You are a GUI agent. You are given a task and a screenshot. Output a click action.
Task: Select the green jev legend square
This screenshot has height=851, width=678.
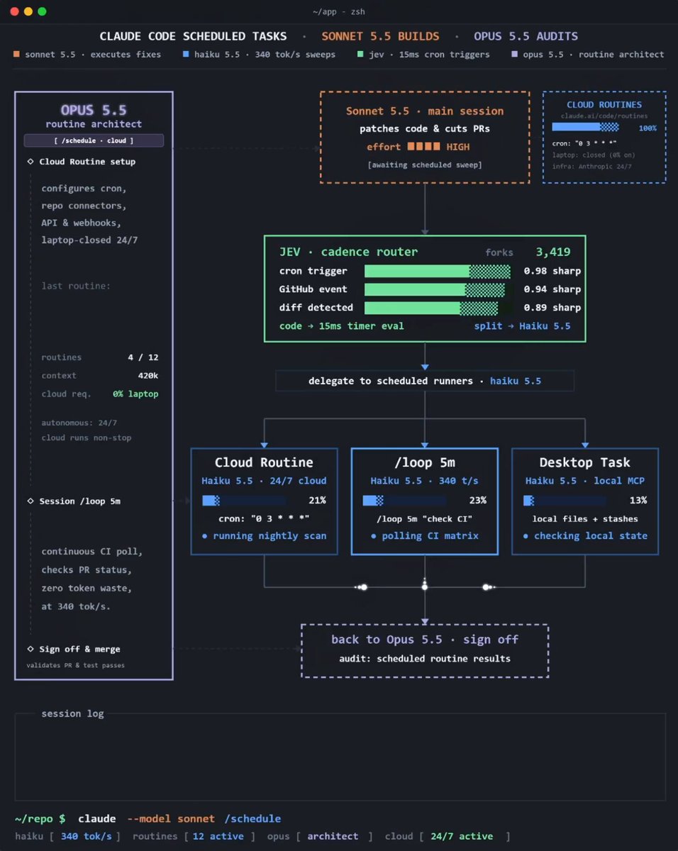pyautogui.click(x=361, y=54)
